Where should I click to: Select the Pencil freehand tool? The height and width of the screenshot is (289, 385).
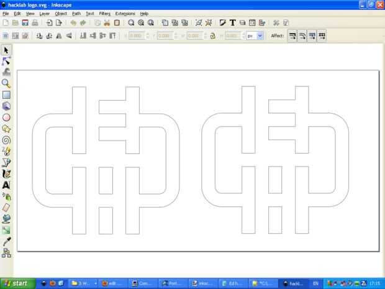click(6, 151)
